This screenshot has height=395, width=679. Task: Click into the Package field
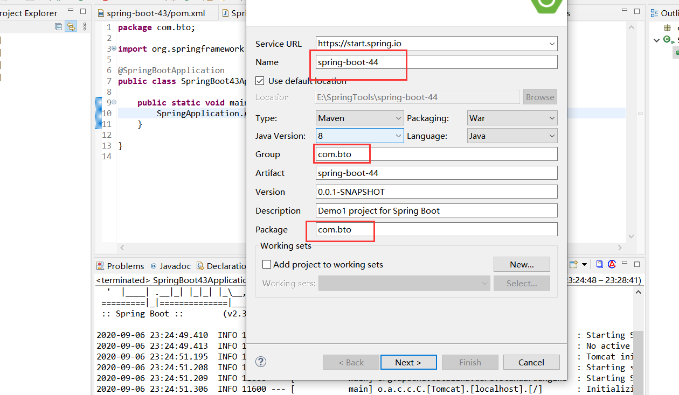point(436,229)
